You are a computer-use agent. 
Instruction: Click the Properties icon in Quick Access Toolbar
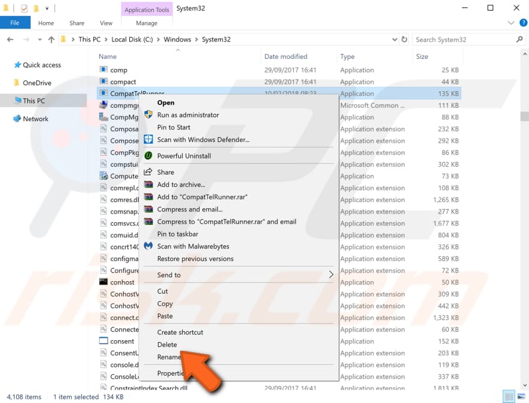(x=24, y=8)
